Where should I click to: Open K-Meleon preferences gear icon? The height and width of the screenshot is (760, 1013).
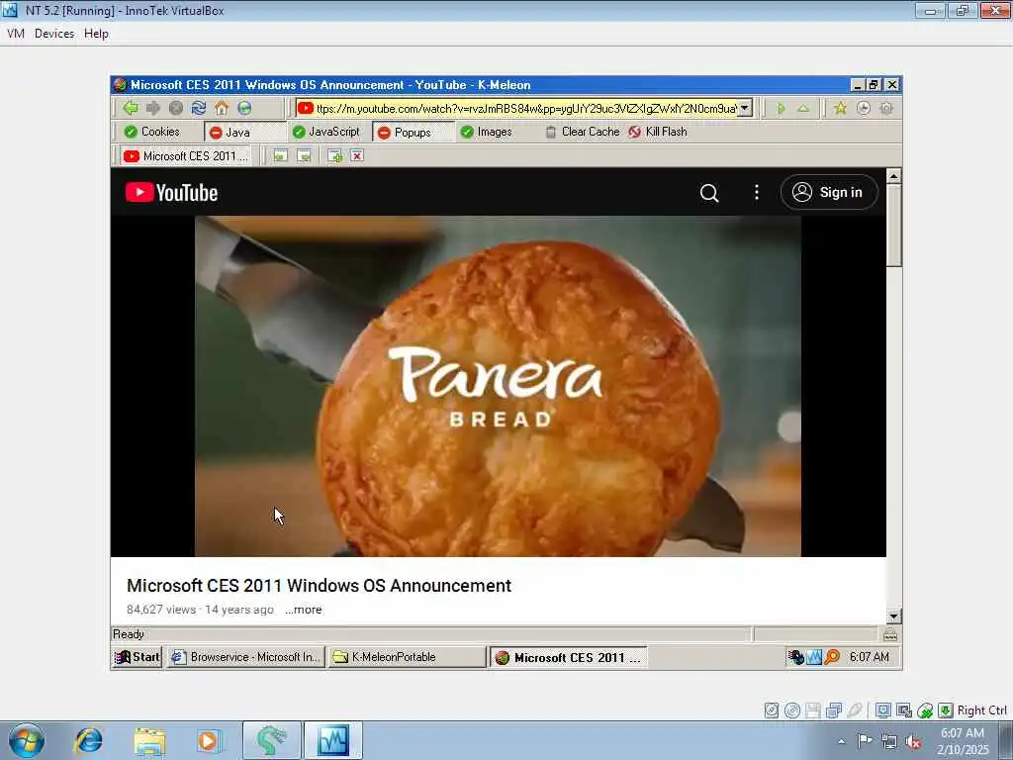(886, 108)
